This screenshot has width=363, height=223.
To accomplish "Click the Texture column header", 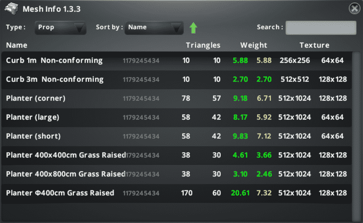I will tap(314, 45).
